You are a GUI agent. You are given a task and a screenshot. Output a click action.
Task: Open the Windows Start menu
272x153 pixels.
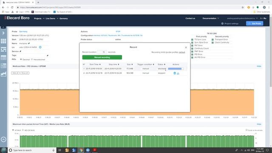point(4,150)
